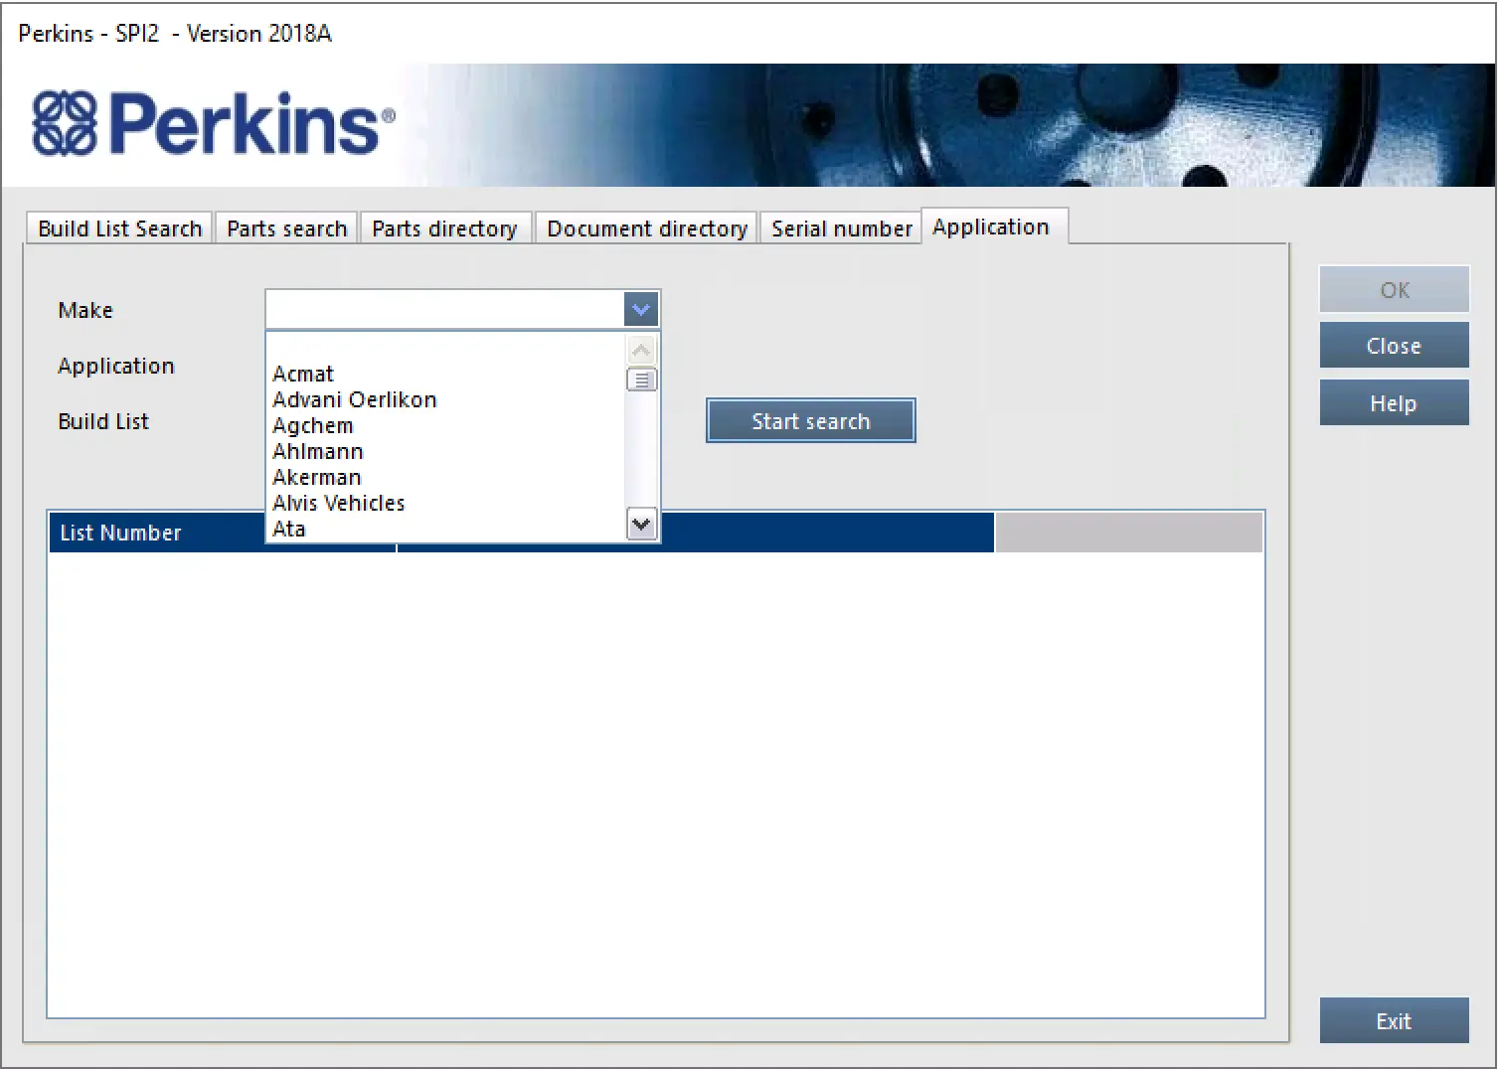
Task: Select Acmat from the Make list
Action: pyautogui.click(x=303, y=375)
